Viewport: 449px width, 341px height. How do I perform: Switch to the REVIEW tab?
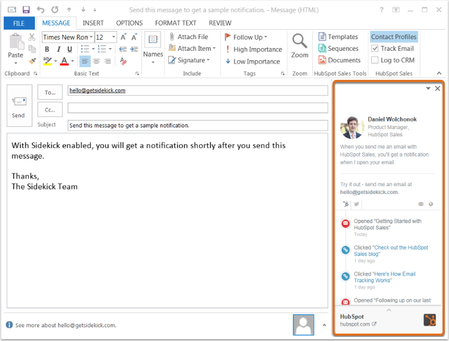tap(220, 23)
